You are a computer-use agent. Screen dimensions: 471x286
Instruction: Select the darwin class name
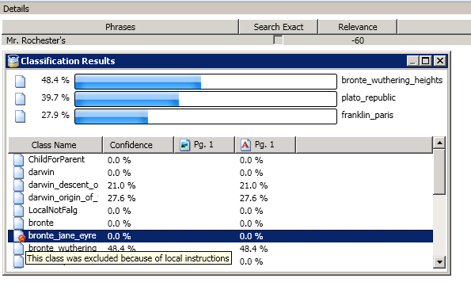(x=41, y=173)
